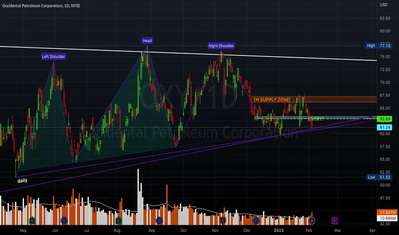Click the white 10.665M volume average label
Screen dimensions: 399x235
[387, 218]
